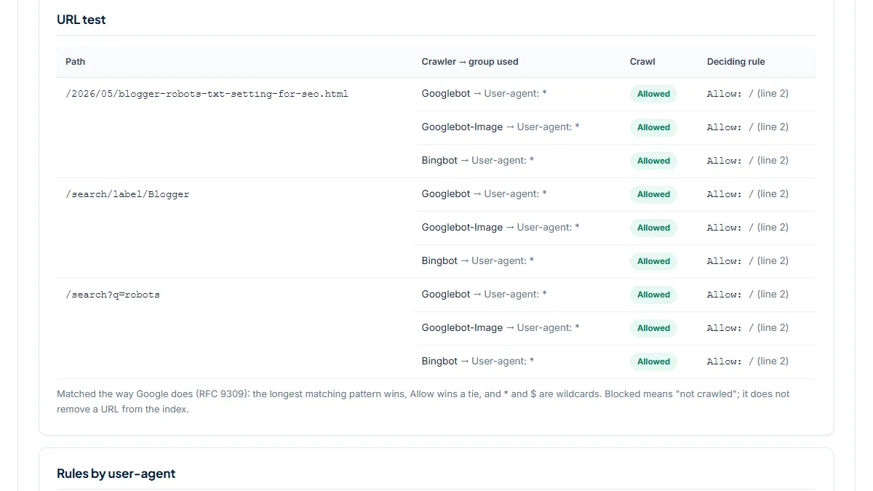Click 'Allow: / (line 2)' rule in Googlebot blogger-robots-txt row
Viewport: 873px width, 491px height.
coord(747,94)
